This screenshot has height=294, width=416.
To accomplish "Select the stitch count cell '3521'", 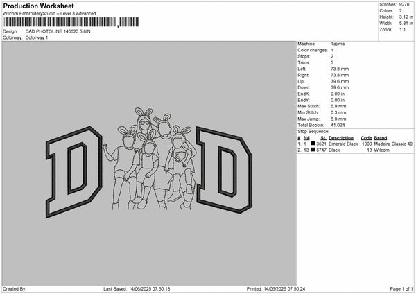I will [x=321, y=144].
